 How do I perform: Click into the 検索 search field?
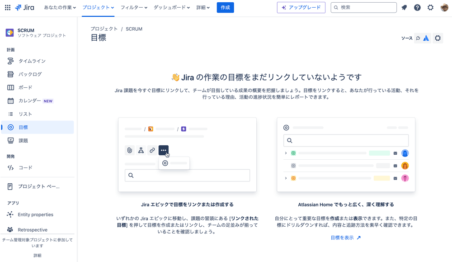click(x=363, y=8)
